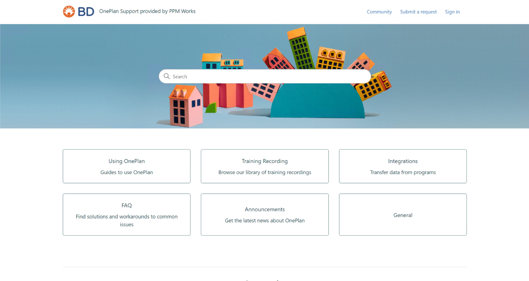Focus the Search input field

tap(264, 76)
